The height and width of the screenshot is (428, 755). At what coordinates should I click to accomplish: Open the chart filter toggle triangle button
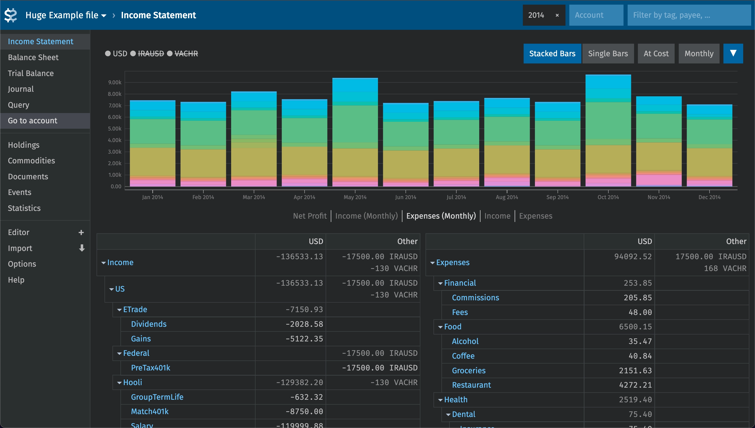[x=733, y=53]
